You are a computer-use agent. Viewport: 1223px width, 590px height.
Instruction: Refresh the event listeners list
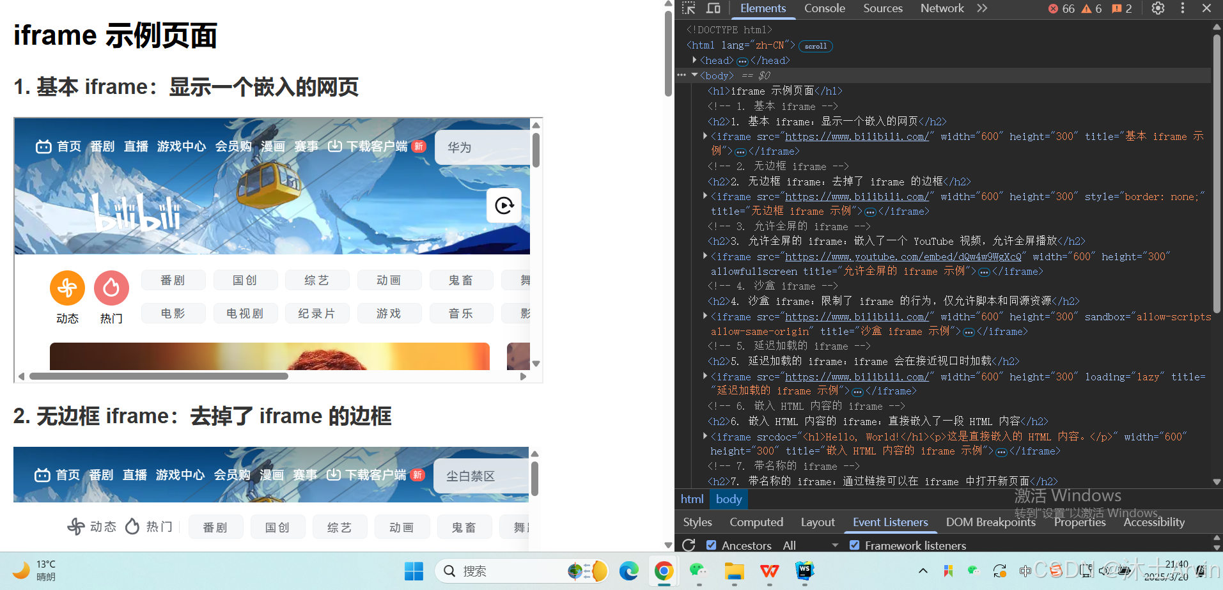point(689,545)
